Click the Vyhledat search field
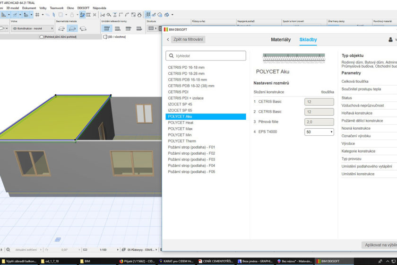Screen dimensions: 397x265 [206, 55]
